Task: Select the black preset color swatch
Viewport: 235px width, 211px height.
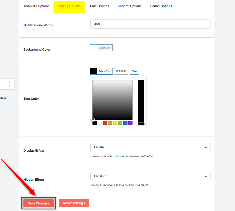Action: (x=95, y=122)
